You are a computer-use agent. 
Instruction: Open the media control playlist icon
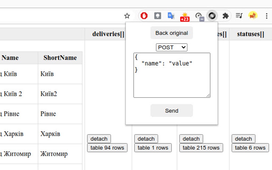(239, 16)
